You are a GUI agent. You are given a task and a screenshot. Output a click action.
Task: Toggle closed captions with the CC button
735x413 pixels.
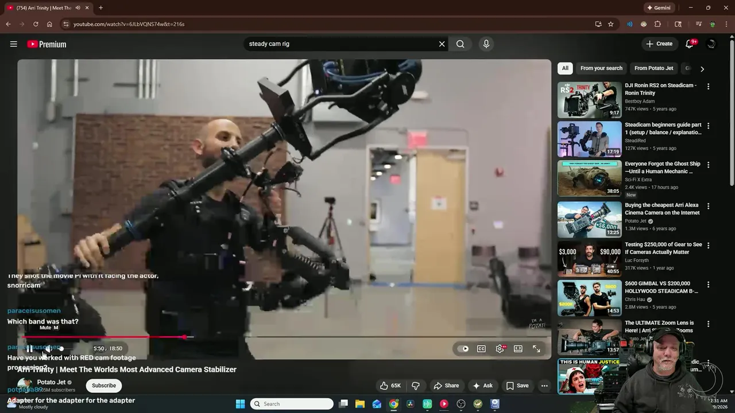pos(481,349)
